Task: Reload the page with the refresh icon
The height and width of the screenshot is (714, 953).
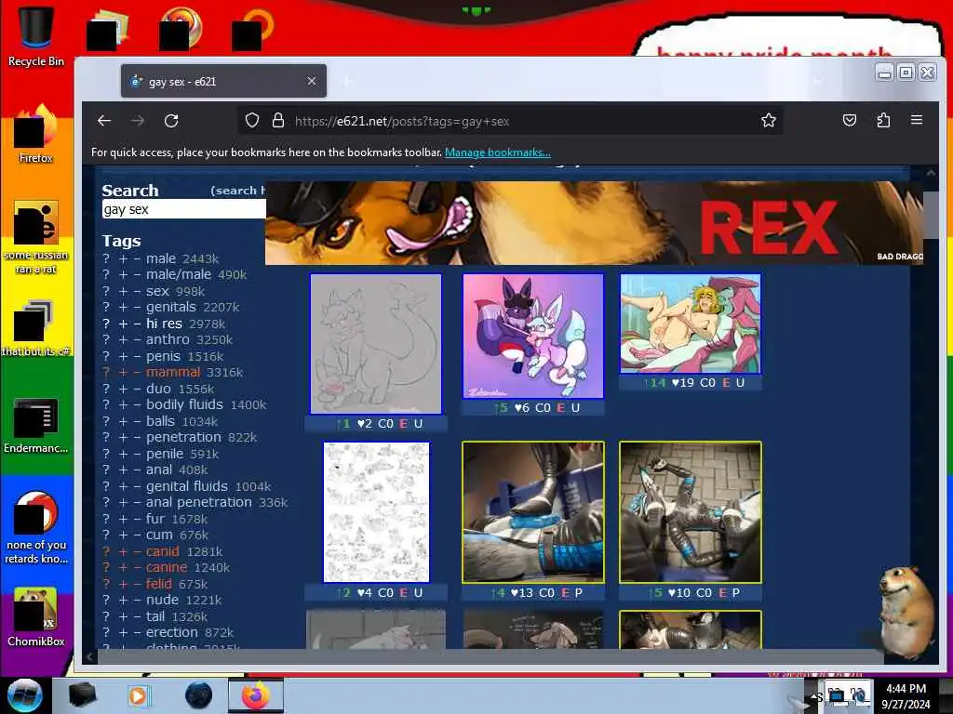Action: 171,121
